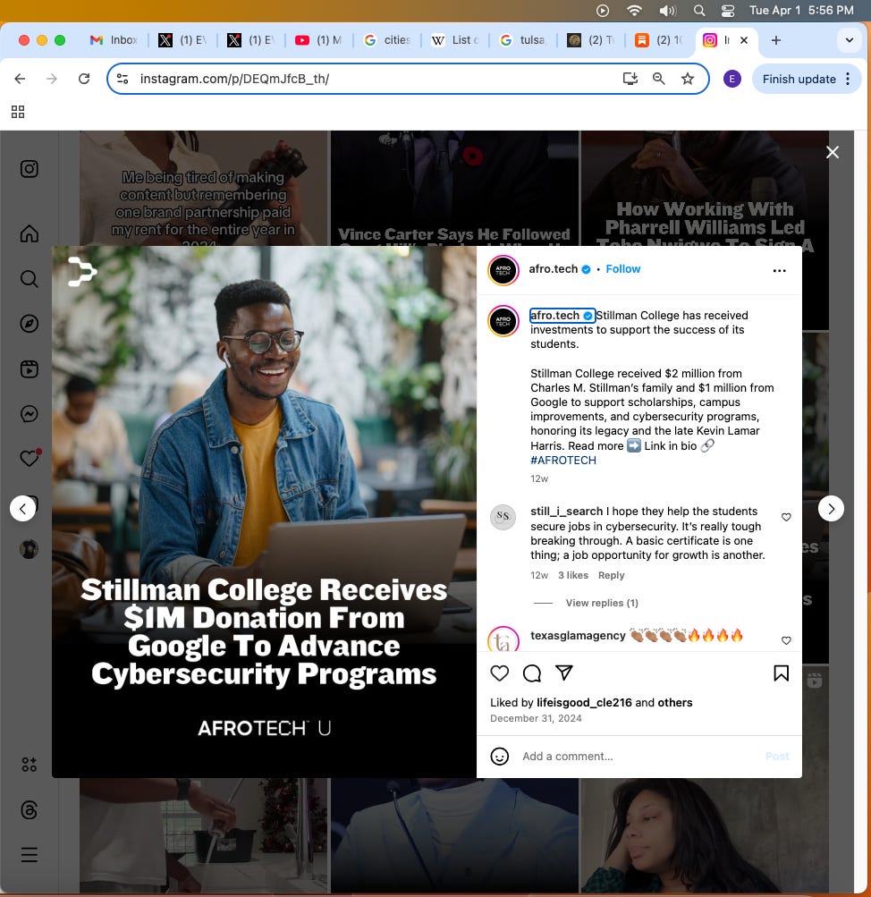Viewport: 871px width, 897px height.
Task: Bookmark this page with star icon
Action: (x=688, y=79)
